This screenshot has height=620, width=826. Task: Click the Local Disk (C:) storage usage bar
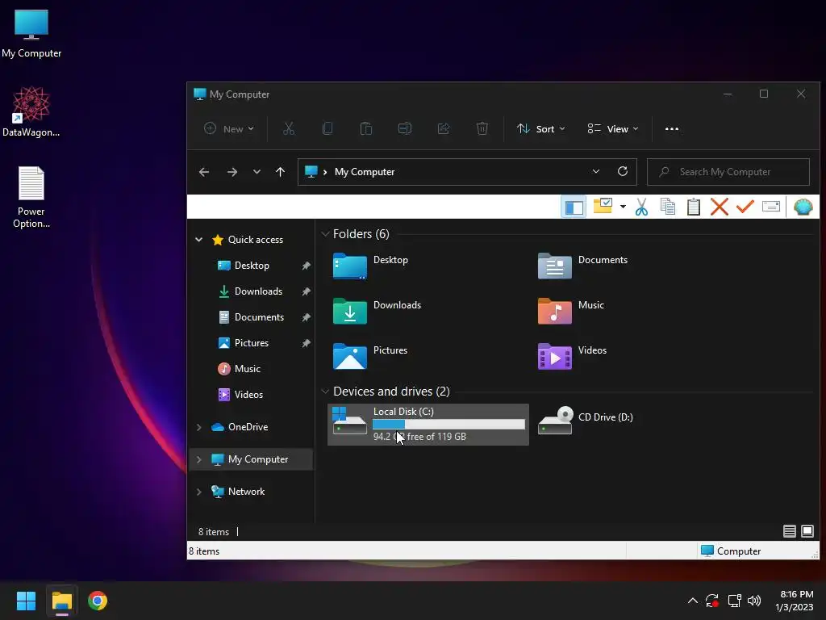click(448, 425)
